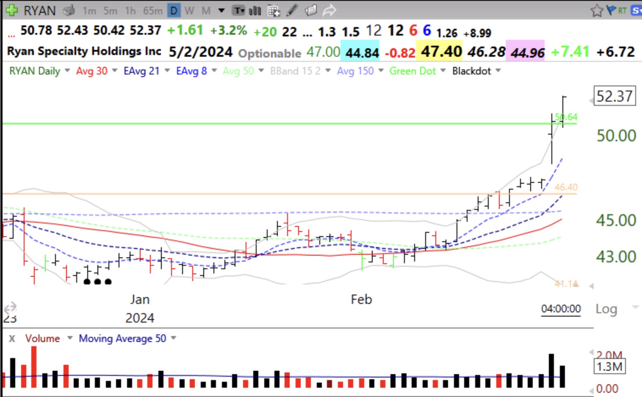
Task: Select the W weekly timeframe
Action: 189,11
